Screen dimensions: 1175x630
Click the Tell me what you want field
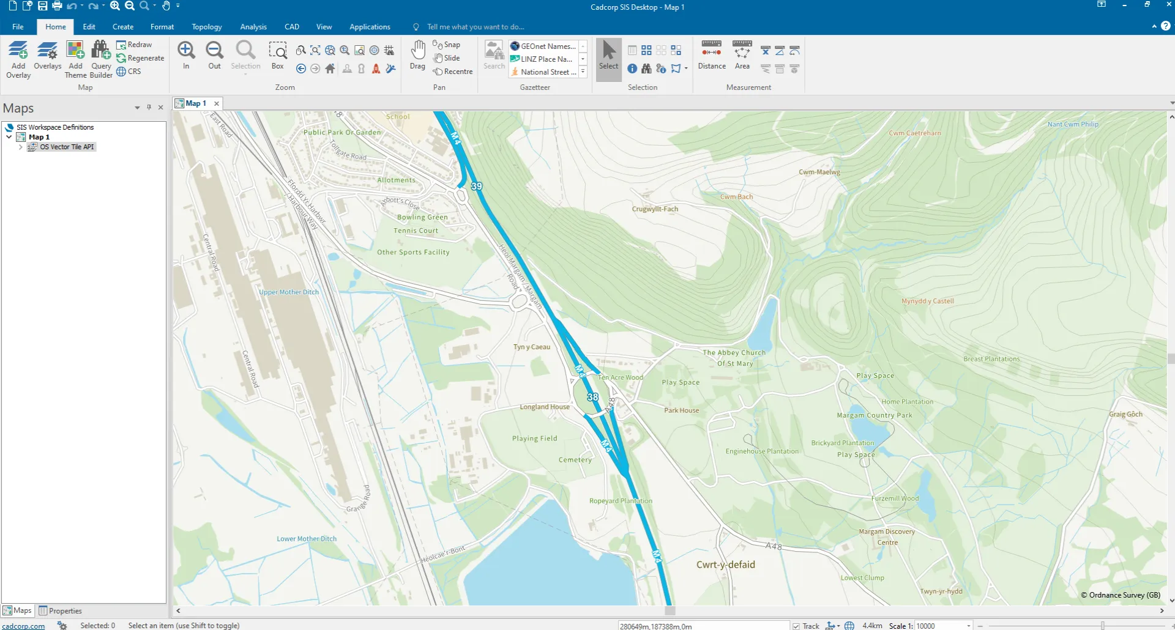pos(476,27)
